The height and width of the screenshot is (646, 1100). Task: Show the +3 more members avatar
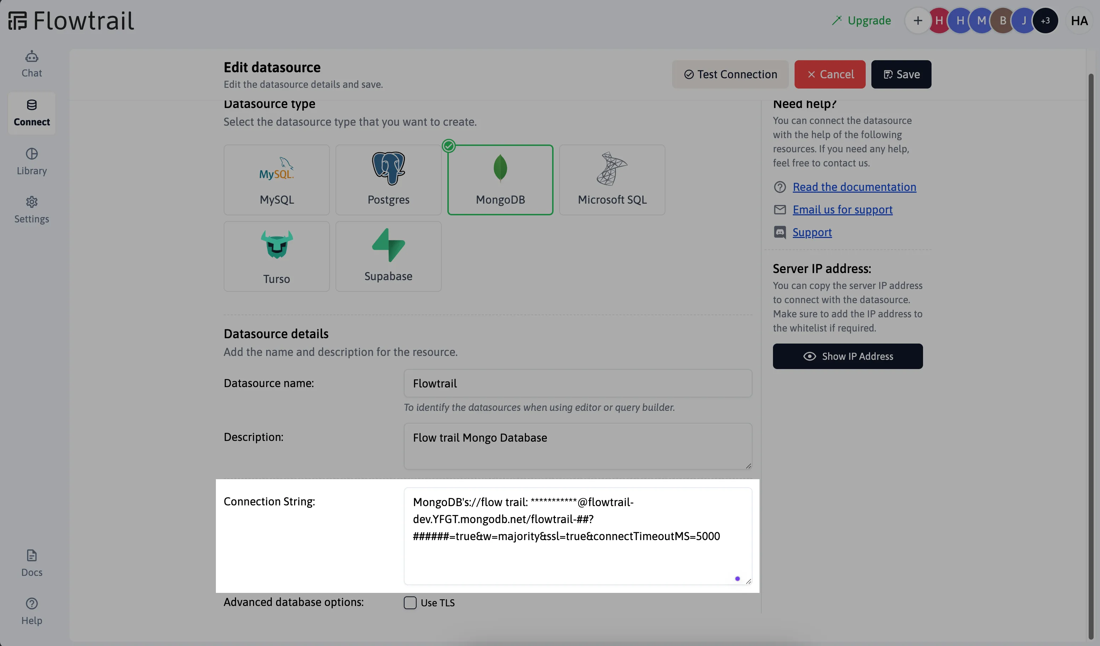[1045, 21]
